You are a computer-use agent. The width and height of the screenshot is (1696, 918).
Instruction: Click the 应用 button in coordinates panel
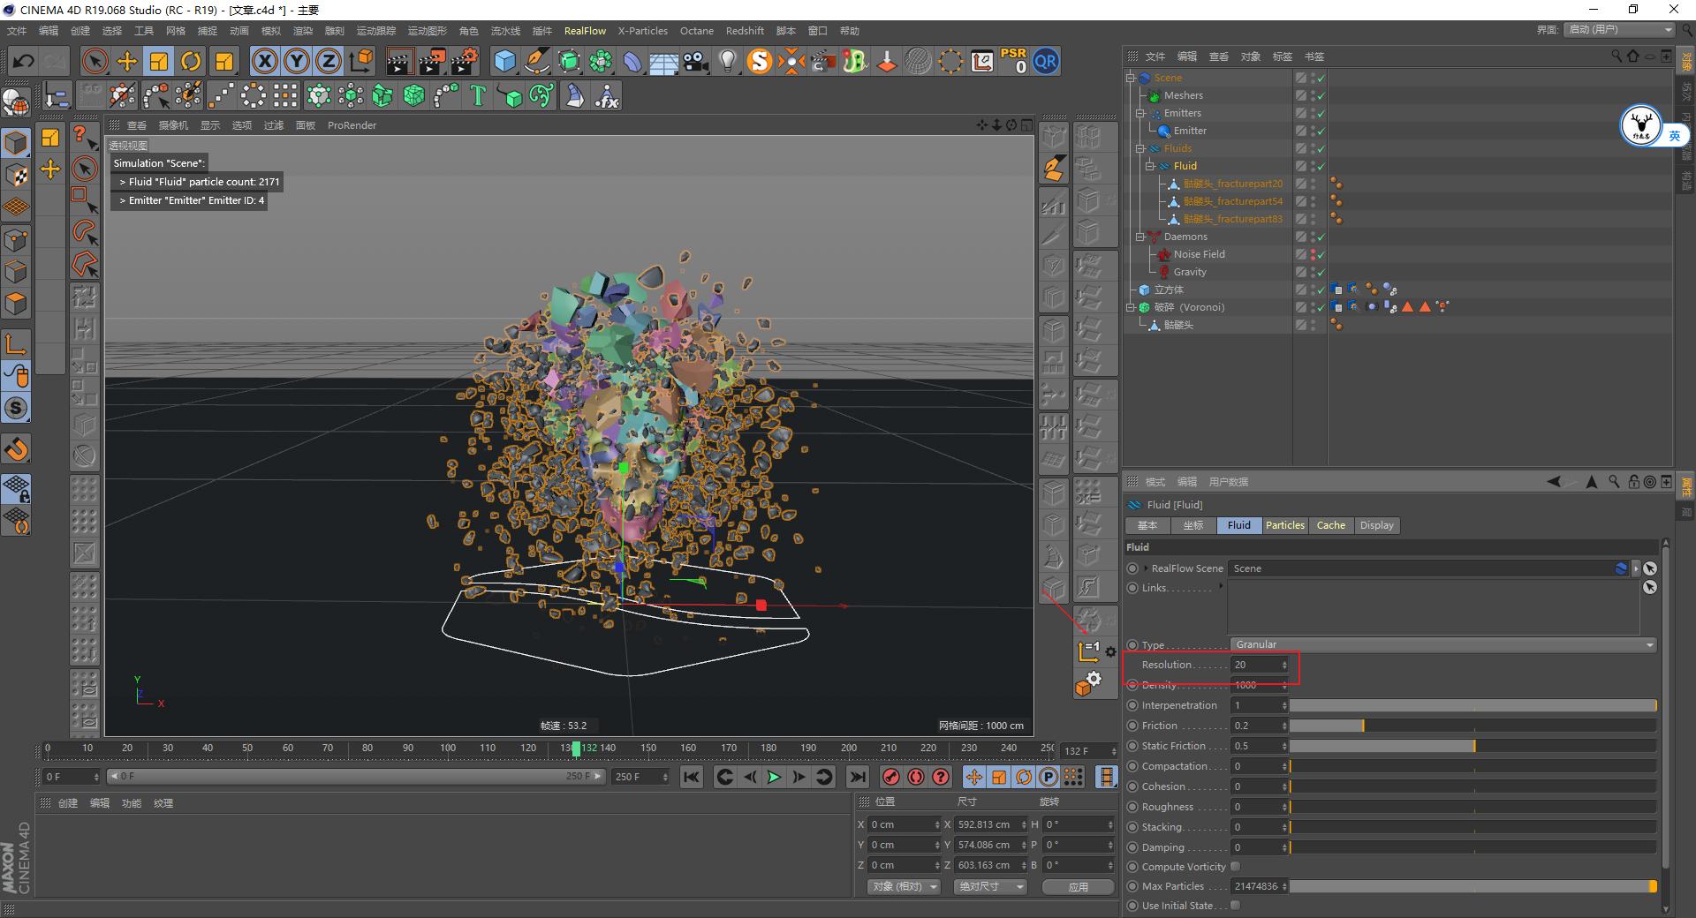pyautogui.click(x=1078, y=886)
